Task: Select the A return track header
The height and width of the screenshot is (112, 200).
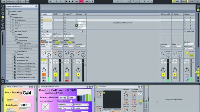Action: point(166,14)
